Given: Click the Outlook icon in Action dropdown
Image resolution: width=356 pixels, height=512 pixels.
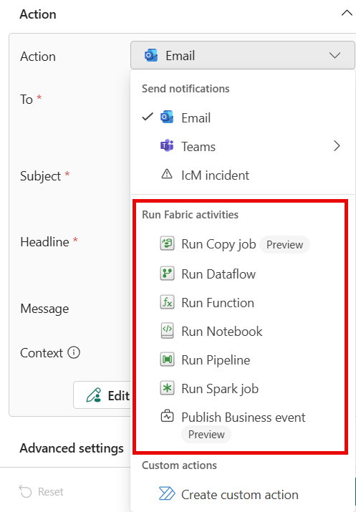Looking at the screenshot, I should coord(151,55).
